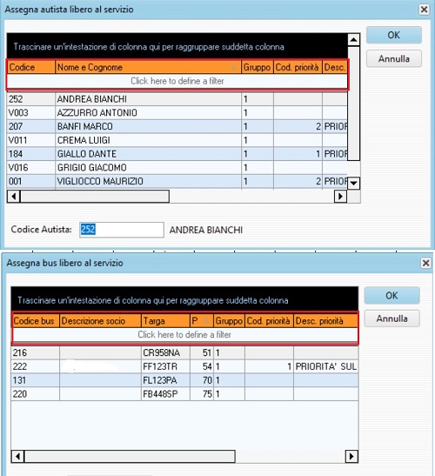Screen dimensions: 435x476
Task: Click right arrow of driver horizontal scrollbar
Action: pyautogui.click(x=340, y=197)
